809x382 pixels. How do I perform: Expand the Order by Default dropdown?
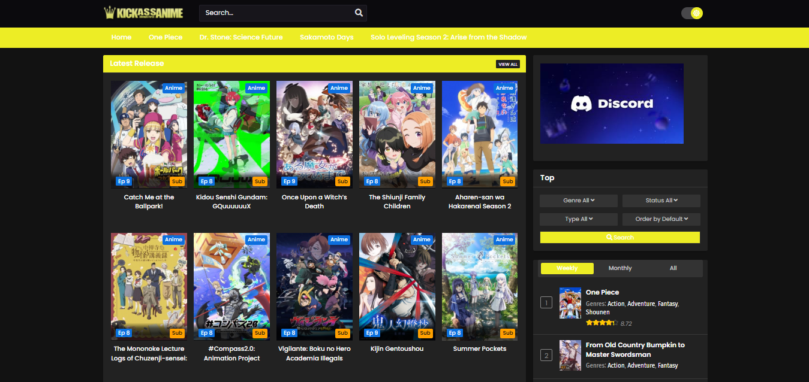661,219
